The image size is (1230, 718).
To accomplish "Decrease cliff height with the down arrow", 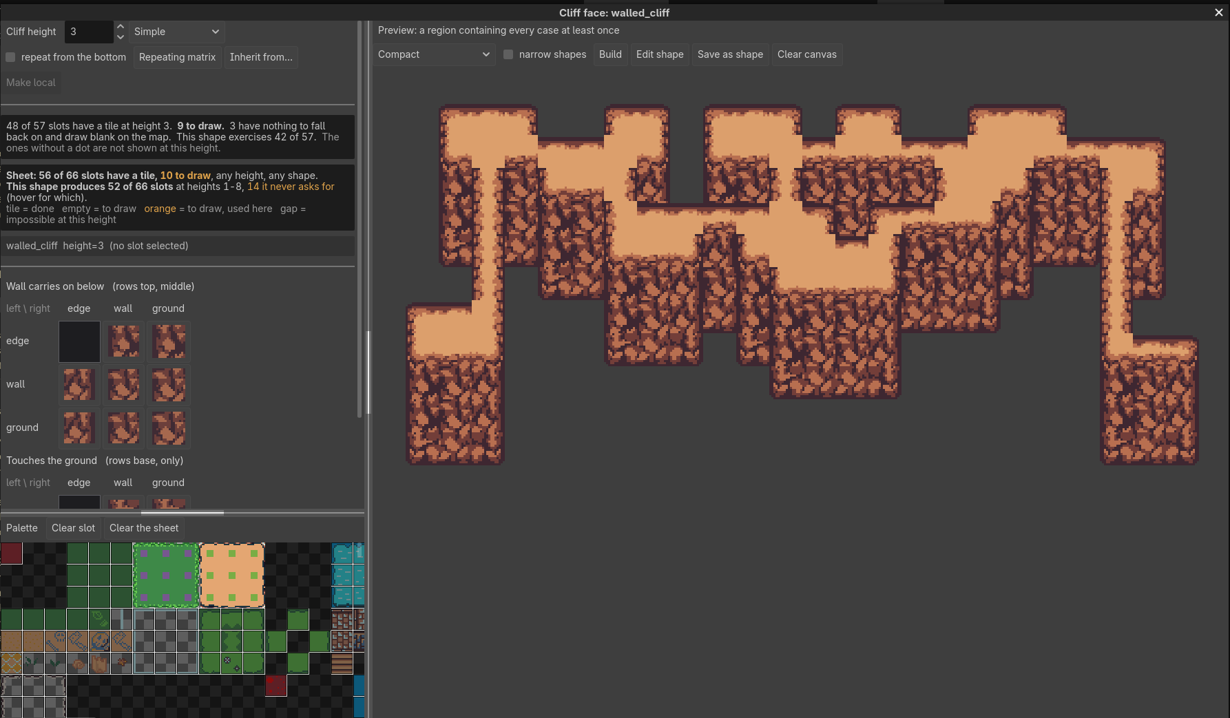I will tap(121, 37).
